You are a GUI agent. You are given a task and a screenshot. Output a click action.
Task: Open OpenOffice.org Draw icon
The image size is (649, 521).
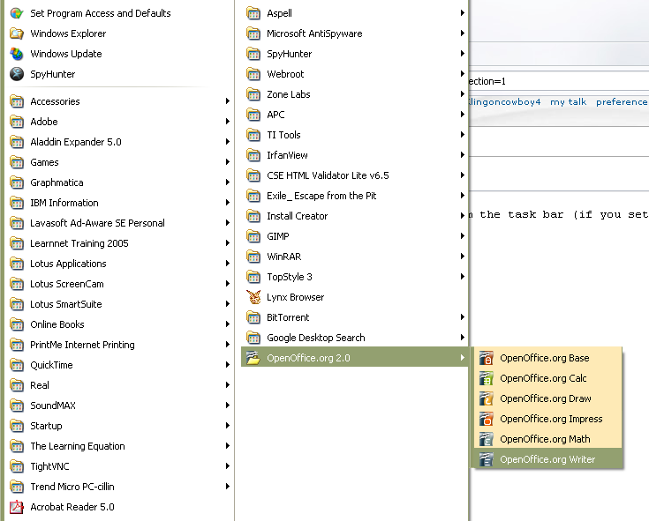[x=486, y=398]
